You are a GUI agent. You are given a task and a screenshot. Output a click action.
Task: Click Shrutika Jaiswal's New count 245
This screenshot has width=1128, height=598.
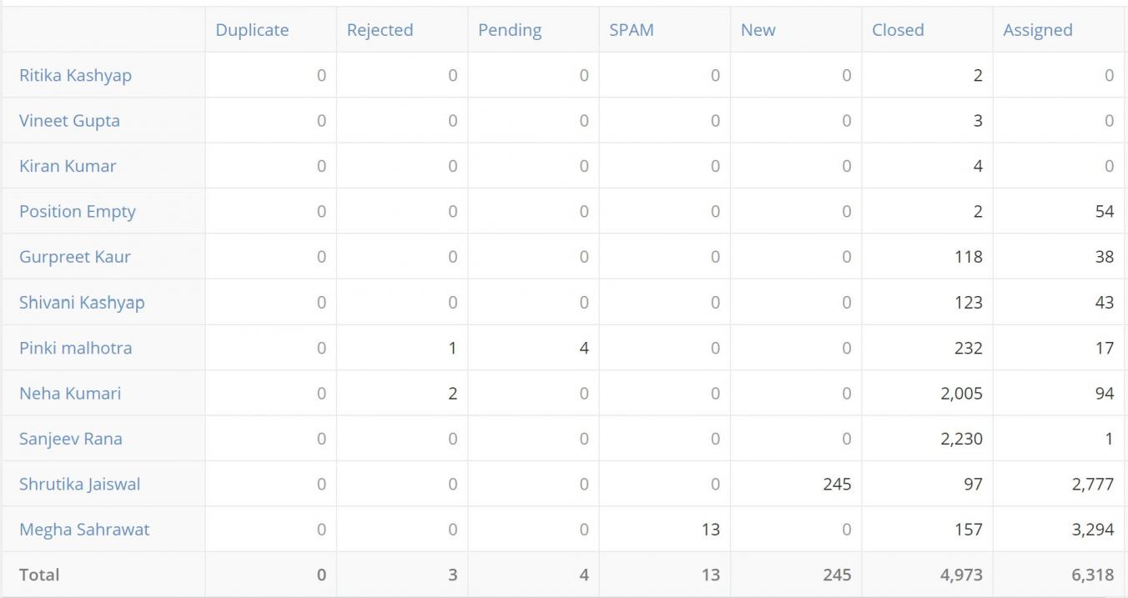coord(835,484)
